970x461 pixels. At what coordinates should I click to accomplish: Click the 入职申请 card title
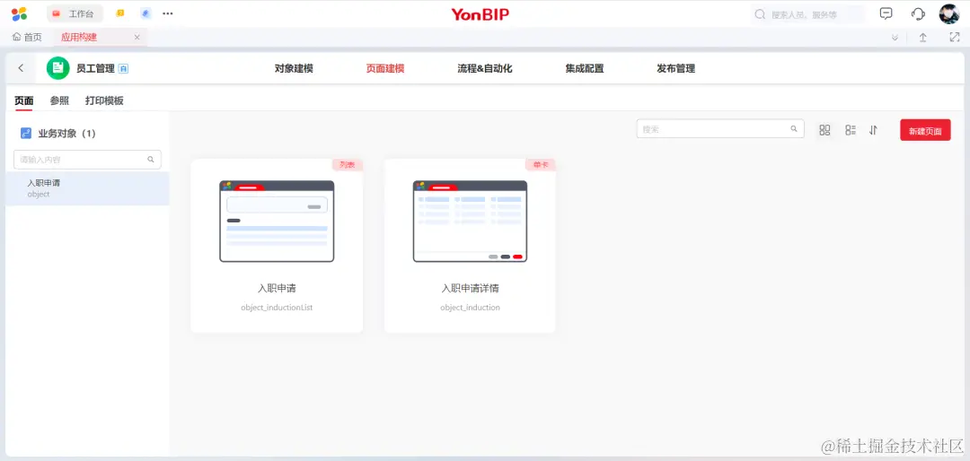pos(277,288)
